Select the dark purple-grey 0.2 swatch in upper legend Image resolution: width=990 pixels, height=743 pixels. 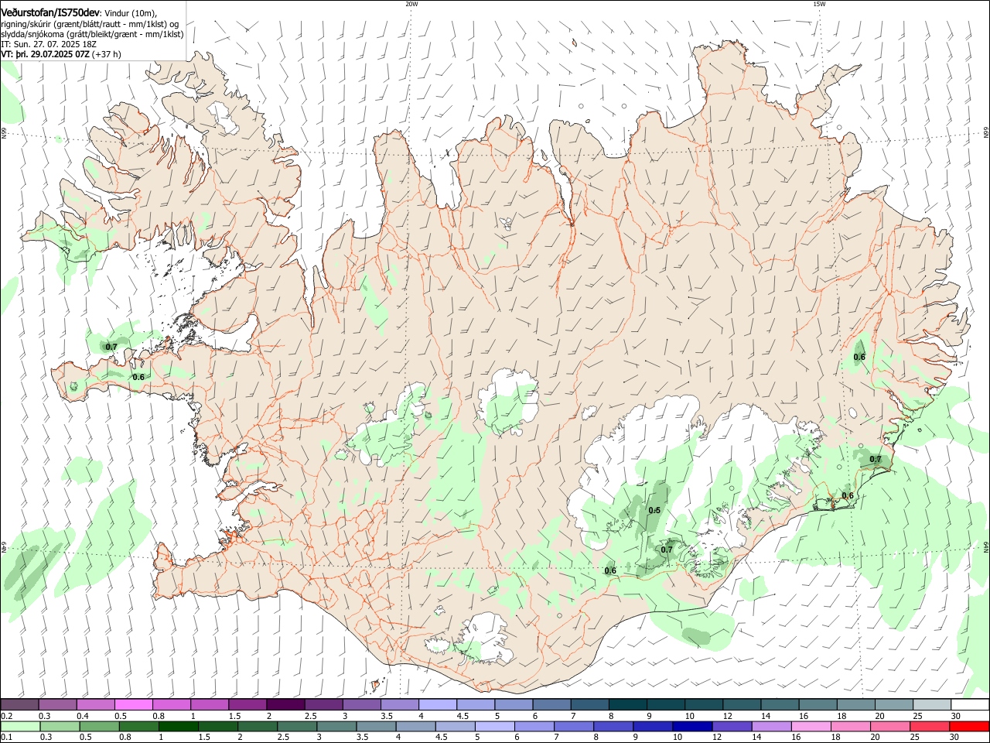tap(20, 704)
